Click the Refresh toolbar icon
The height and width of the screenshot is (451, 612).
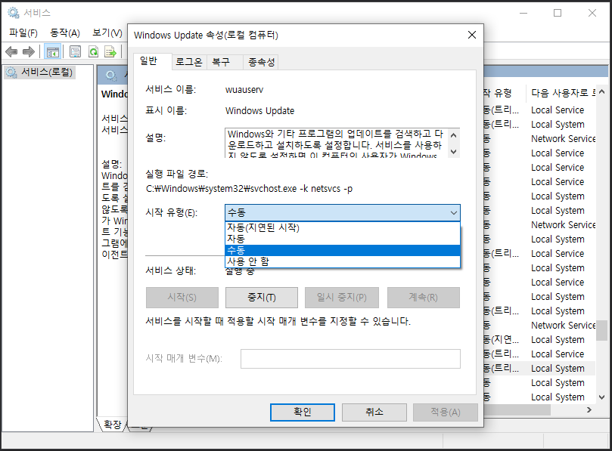point(93,51)
